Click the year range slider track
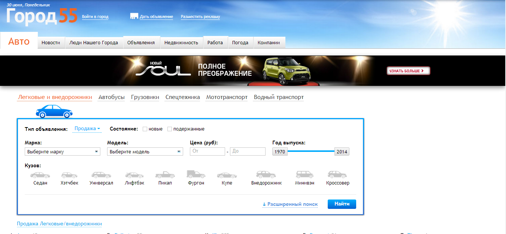This screenshot has width=506, height=234. tap(311, 151)
